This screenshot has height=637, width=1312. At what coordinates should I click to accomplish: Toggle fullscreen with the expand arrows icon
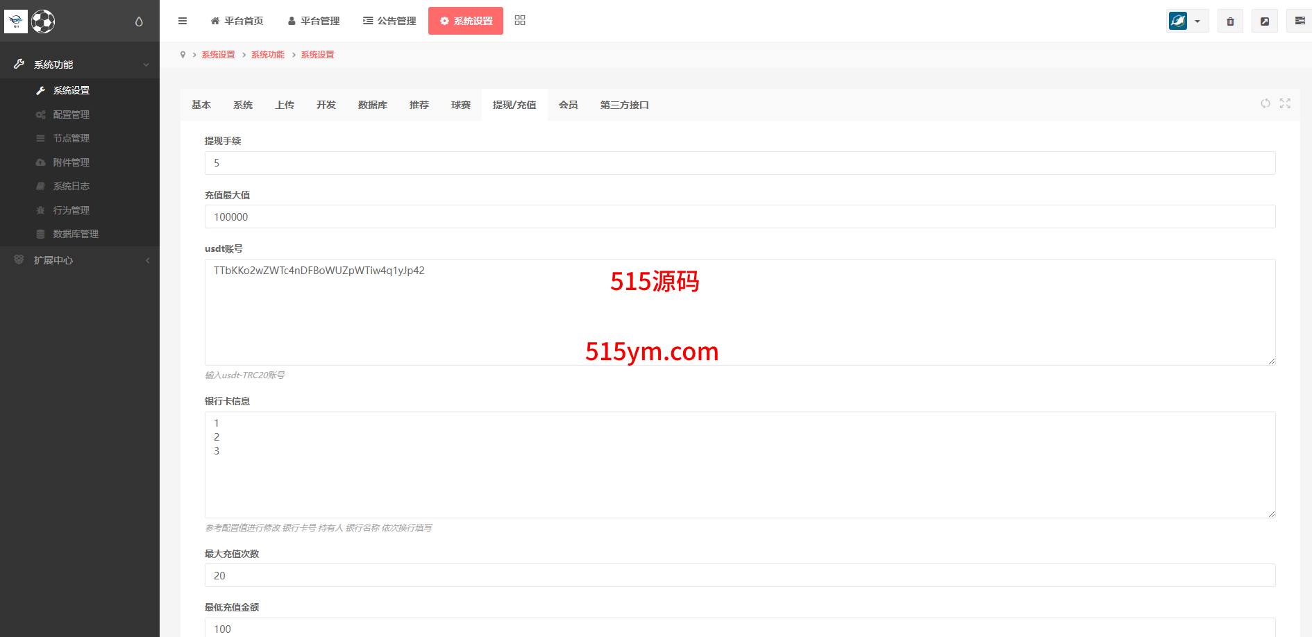point(1285,103)
